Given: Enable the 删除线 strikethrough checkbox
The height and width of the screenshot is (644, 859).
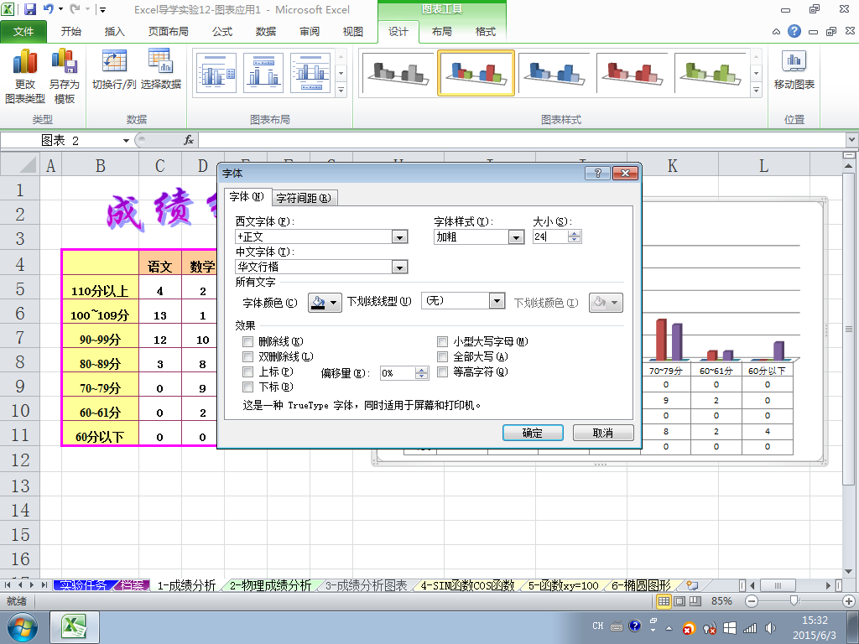Looking at the screenshot, I should point(247,342).
